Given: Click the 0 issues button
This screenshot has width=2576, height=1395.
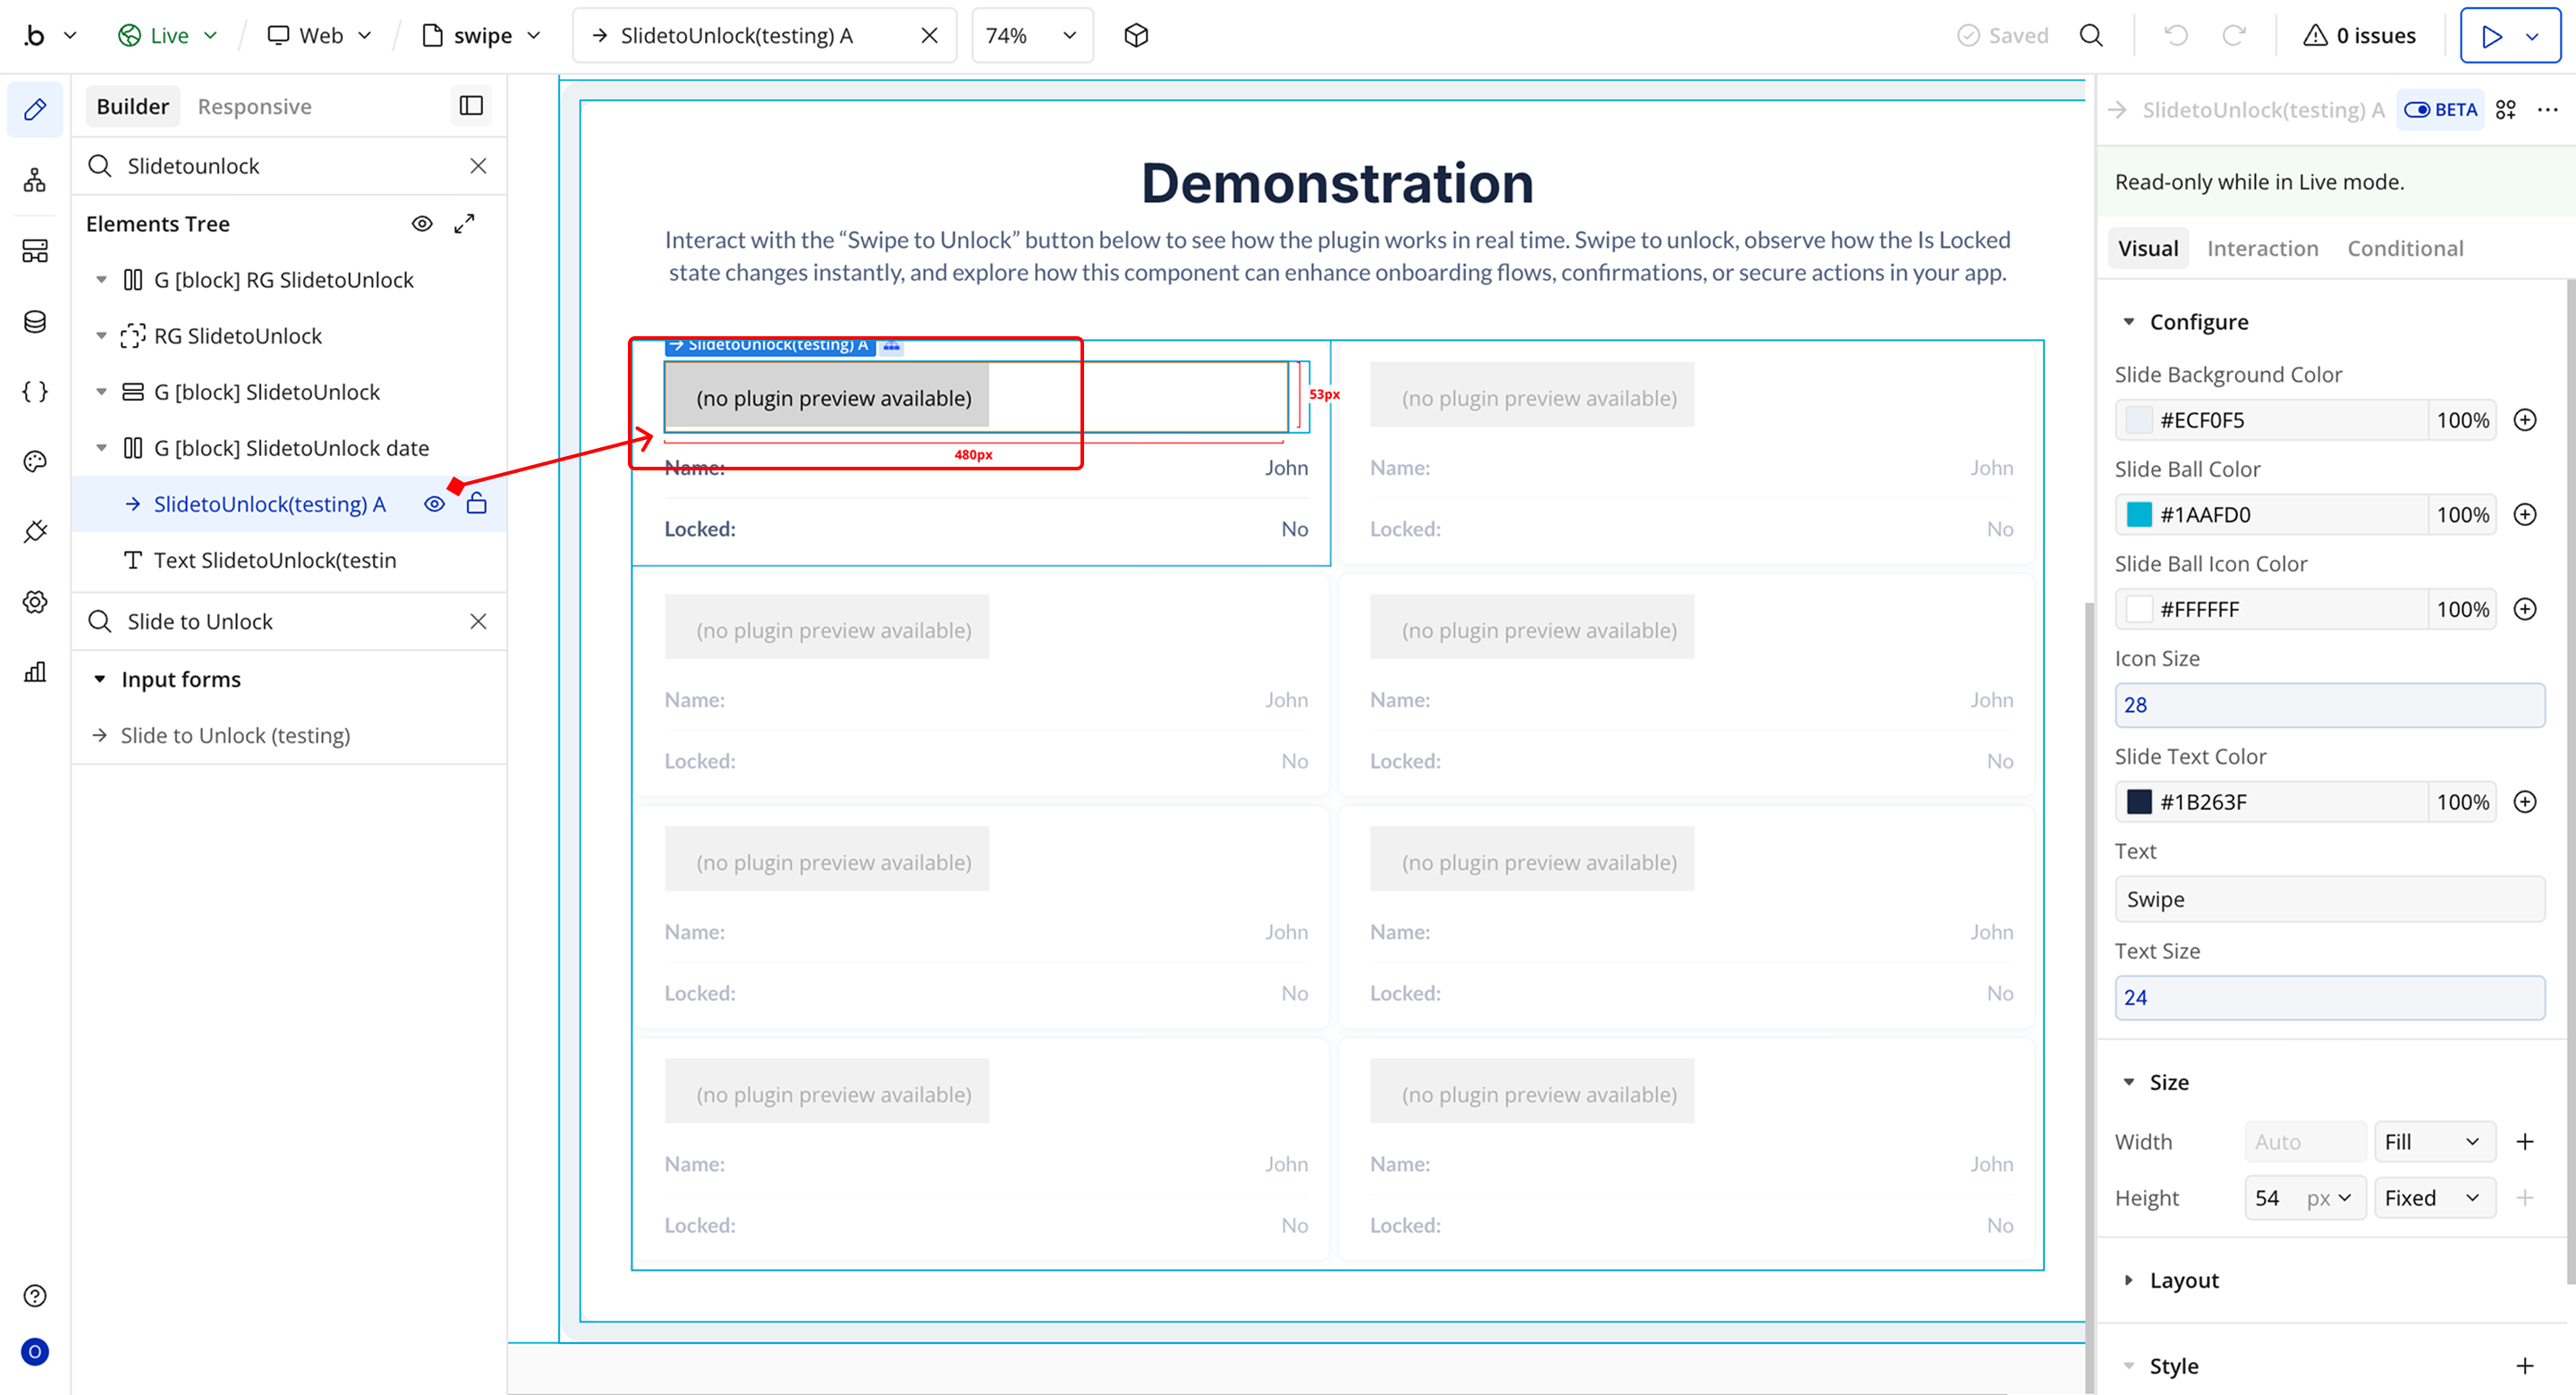Looking at the screenshot, I should (2360, 36).
